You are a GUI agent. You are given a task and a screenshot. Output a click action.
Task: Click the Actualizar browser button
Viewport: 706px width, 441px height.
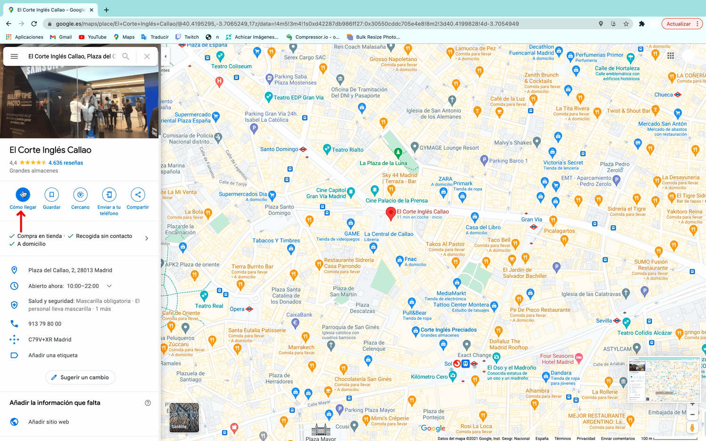click(682, 24)
